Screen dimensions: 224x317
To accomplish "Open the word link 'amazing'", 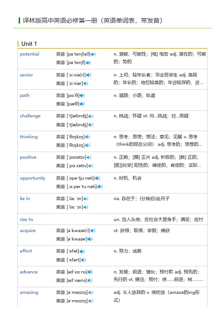I will tap(29, 293).
